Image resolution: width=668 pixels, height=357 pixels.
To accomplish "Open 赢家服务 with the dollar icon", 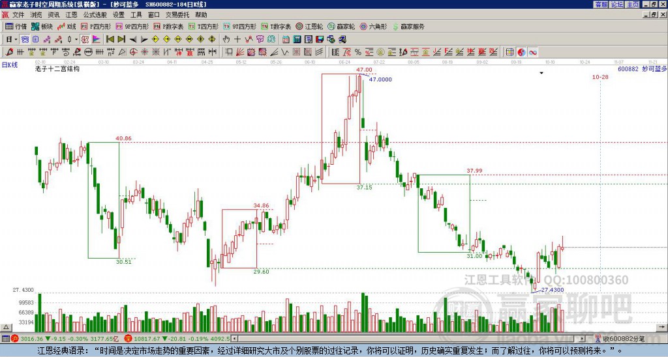I will click(x=408, y=26).
